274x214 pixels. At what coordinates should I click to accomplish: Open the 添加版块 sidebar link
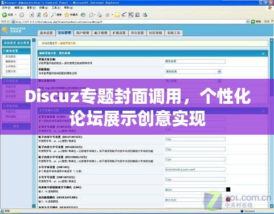click(x=10, y=56)
